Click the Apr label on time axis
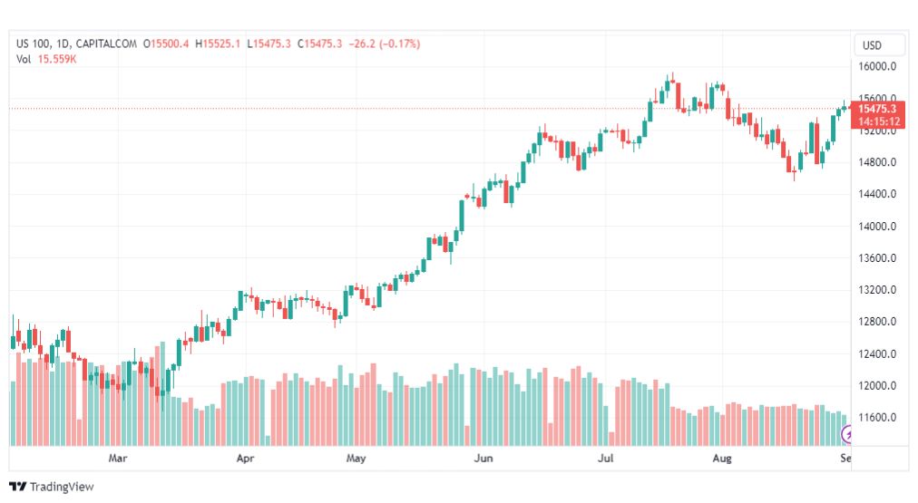918x503 pixels. [245, 459]
